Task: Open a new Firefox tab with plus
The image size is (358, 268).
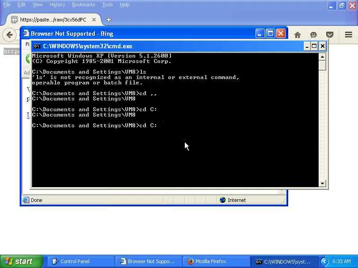Action: [109, 20]
